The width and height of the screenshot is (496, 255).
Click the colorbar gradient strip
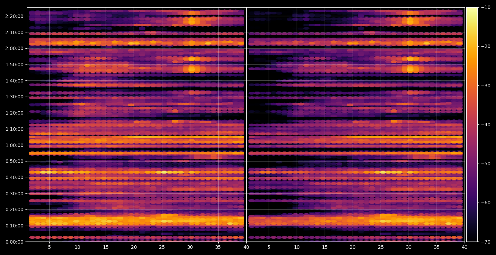[472, 125]
